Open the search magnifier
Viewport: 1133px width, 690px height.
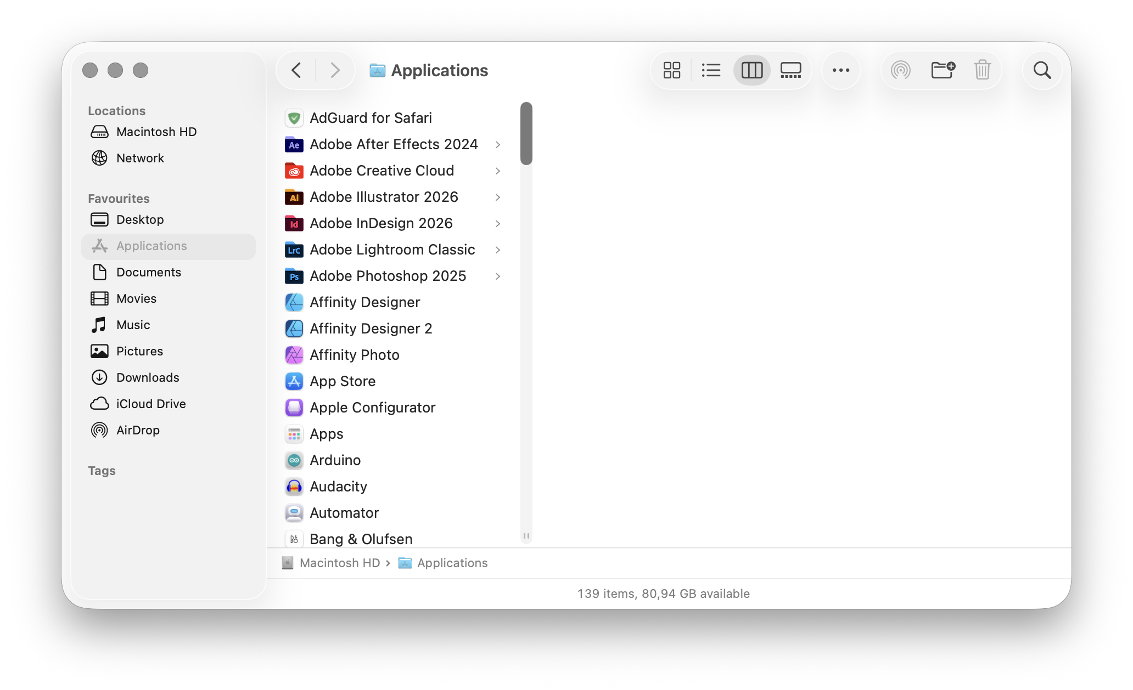[1042, 70]
